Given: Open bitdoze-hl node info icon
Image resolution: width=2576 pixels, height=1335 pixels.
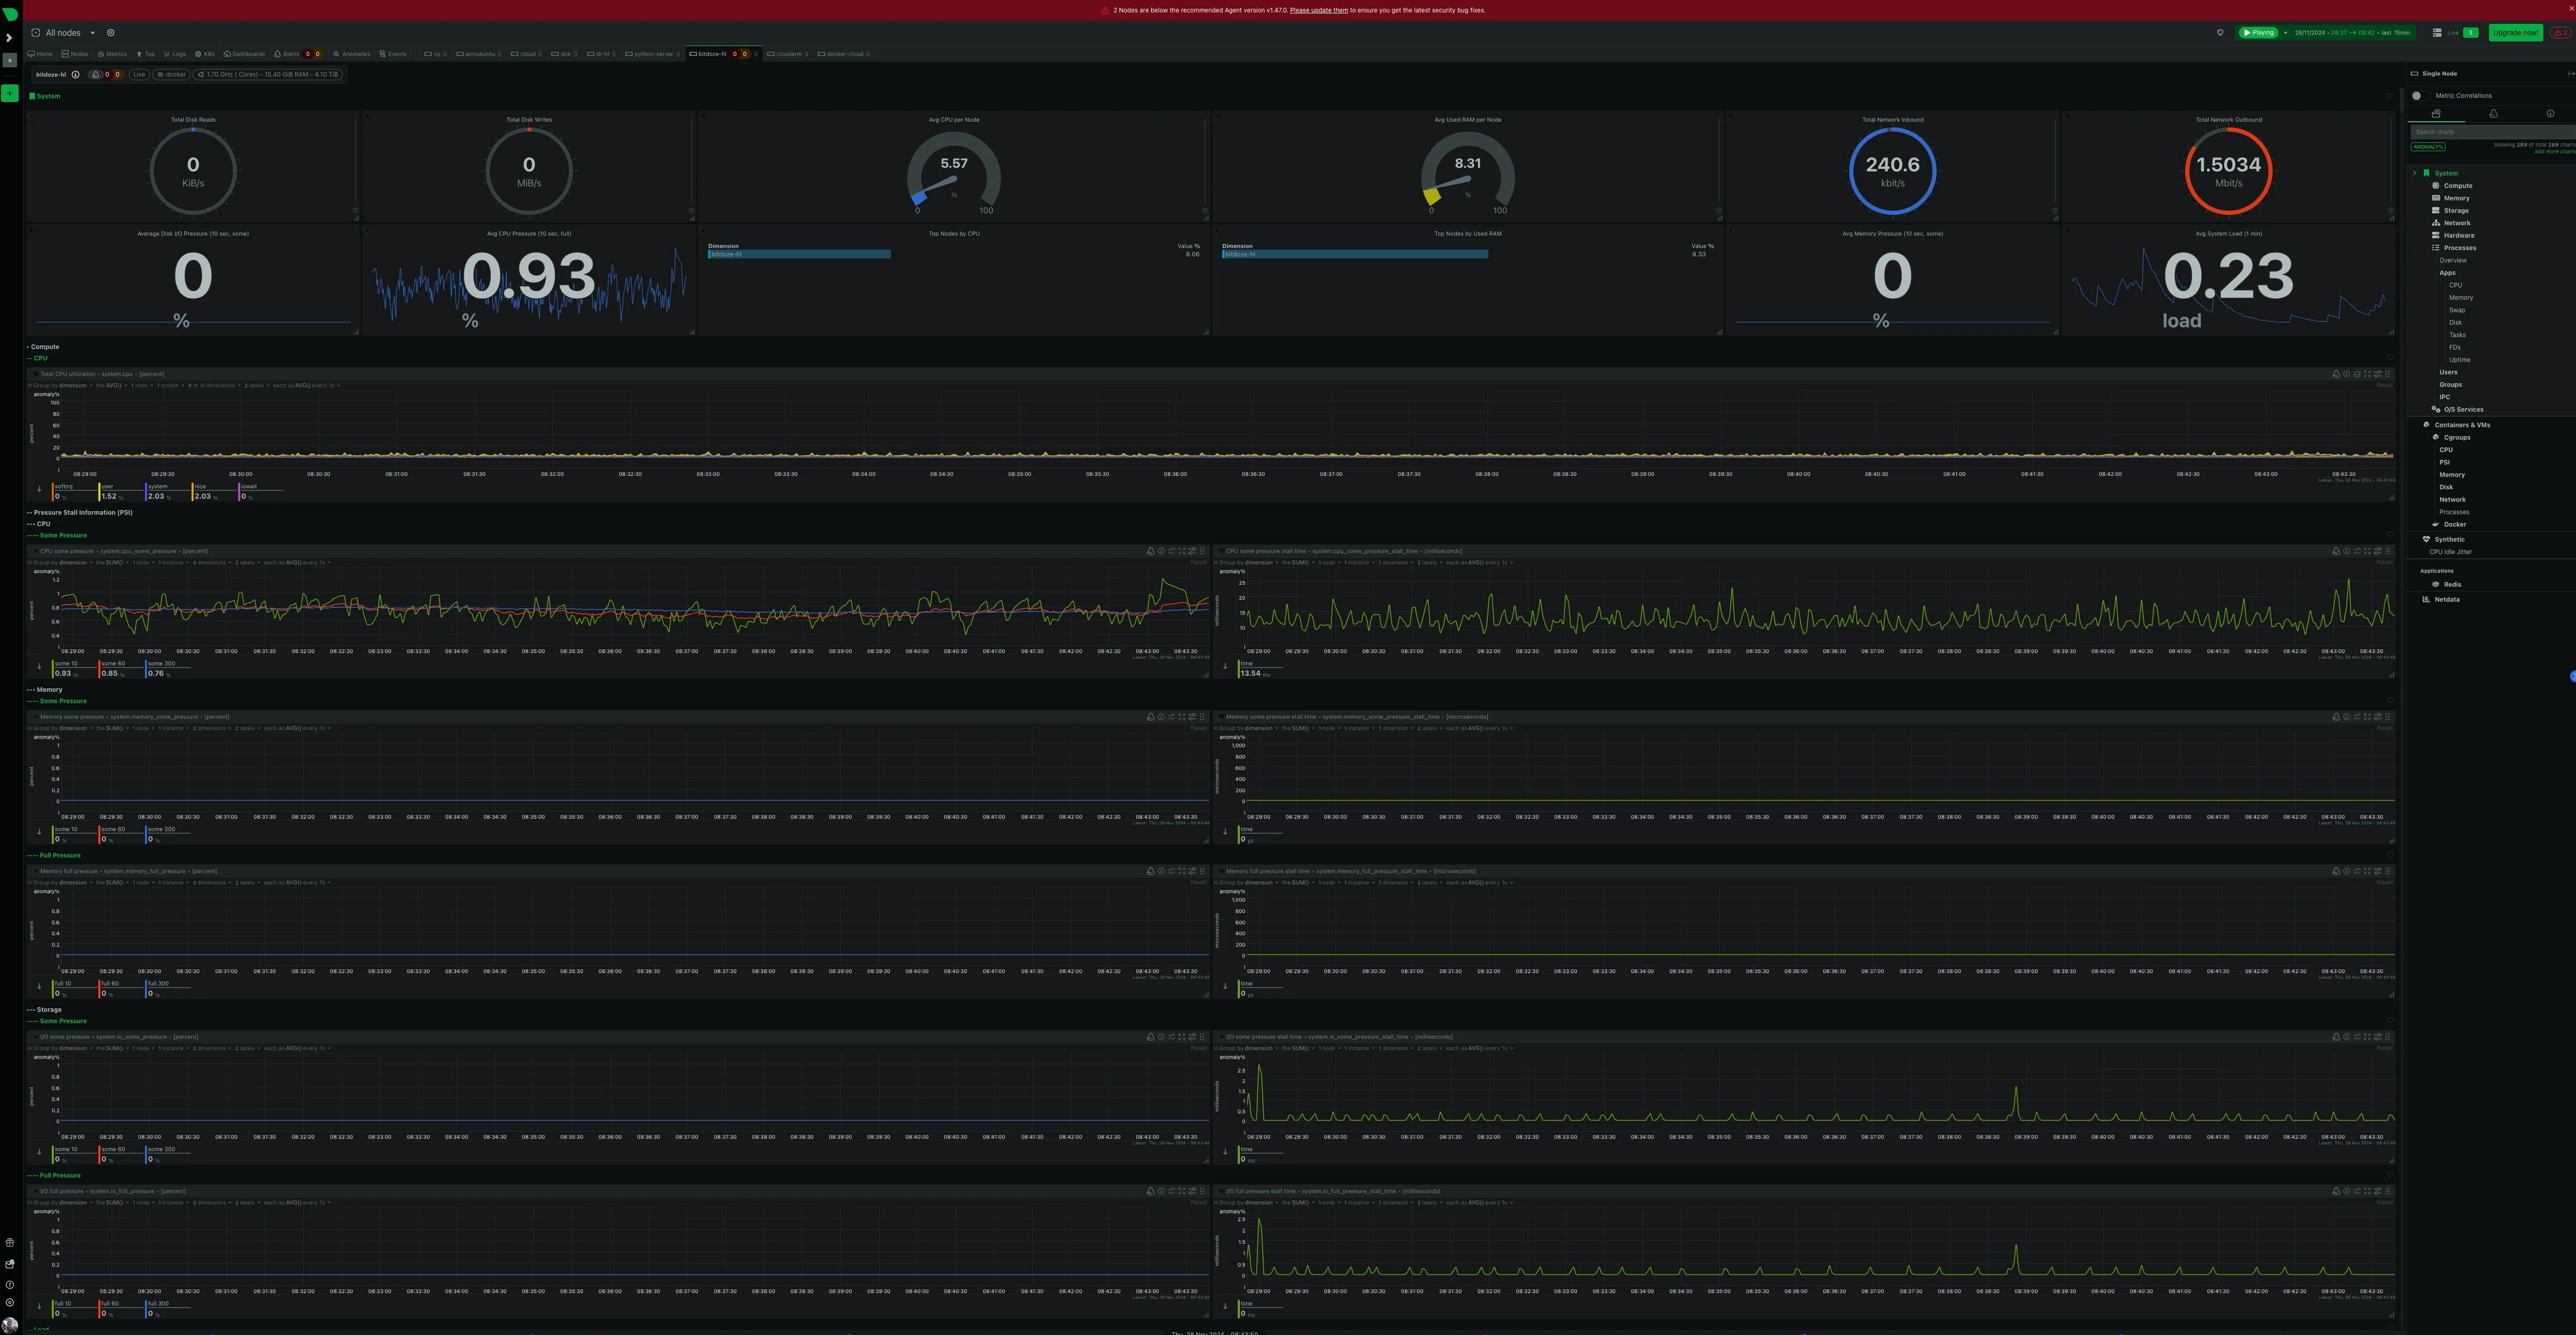Looking at the screenshot, I should 75,74.
